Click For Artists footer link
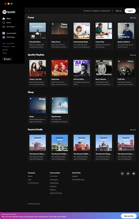Screen dimensions: 139x219 [54, 176]
